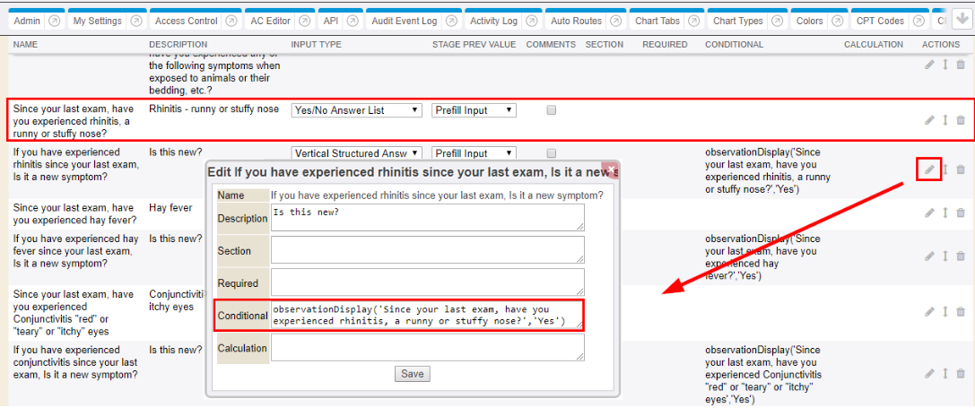
Task: Check comments box for rhinitis runny nose row
Action: point(552,110)
